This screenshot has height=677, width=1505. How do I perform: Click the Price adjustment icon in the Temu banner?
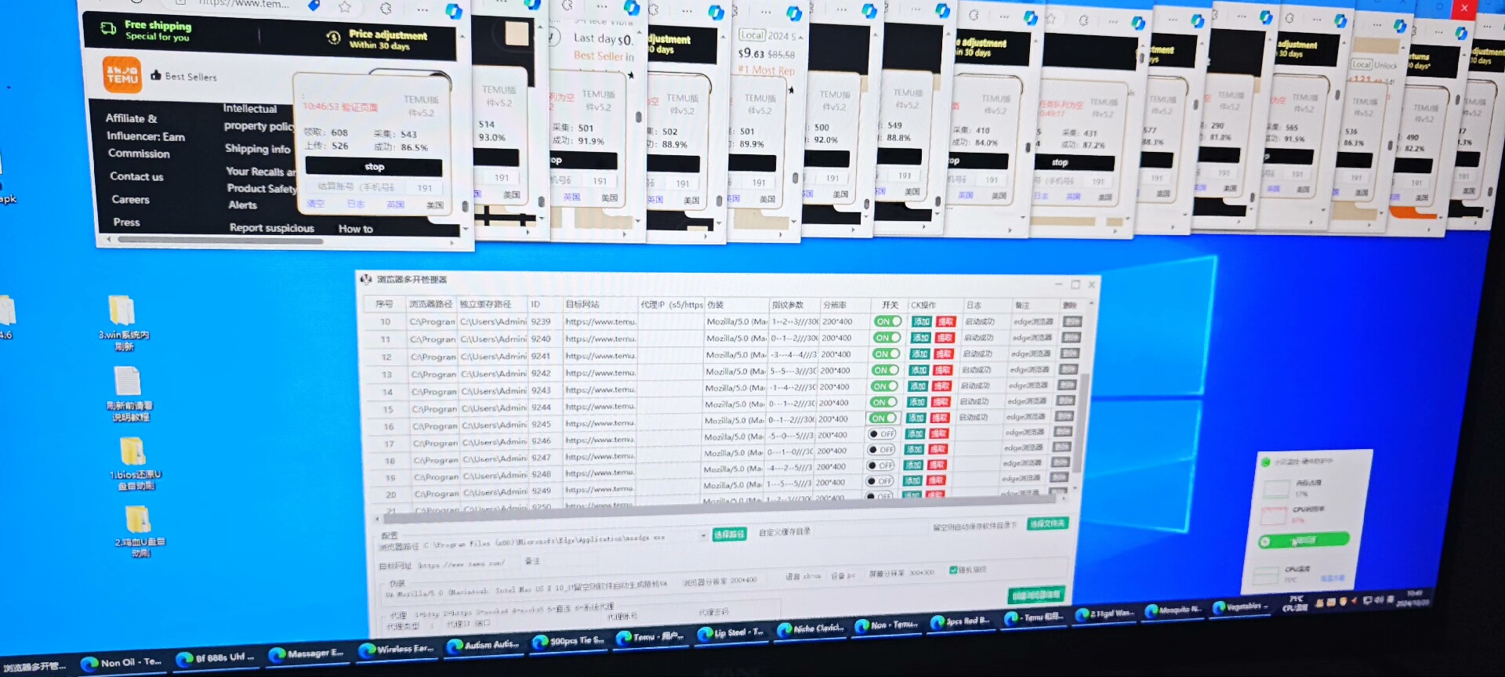[333, 37]
